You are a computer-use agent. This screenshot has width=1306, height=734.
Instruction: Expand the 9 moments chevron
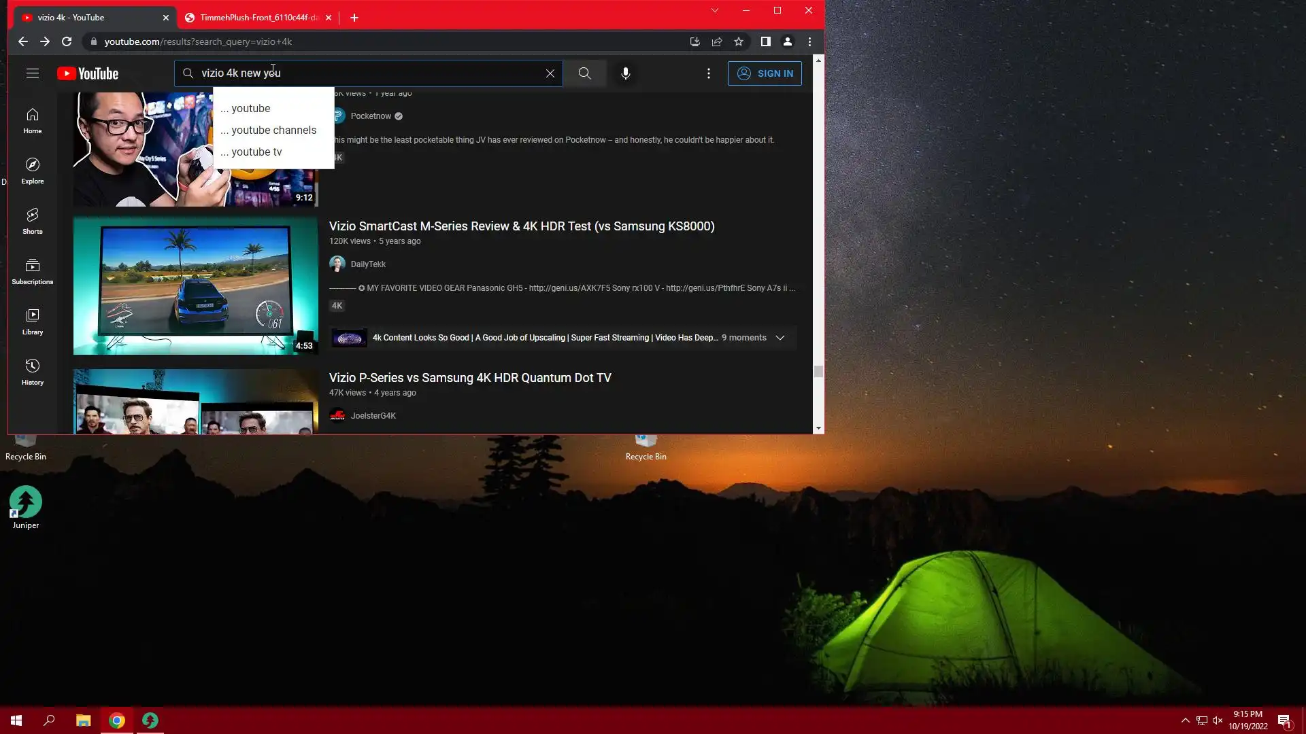point(780,338)
